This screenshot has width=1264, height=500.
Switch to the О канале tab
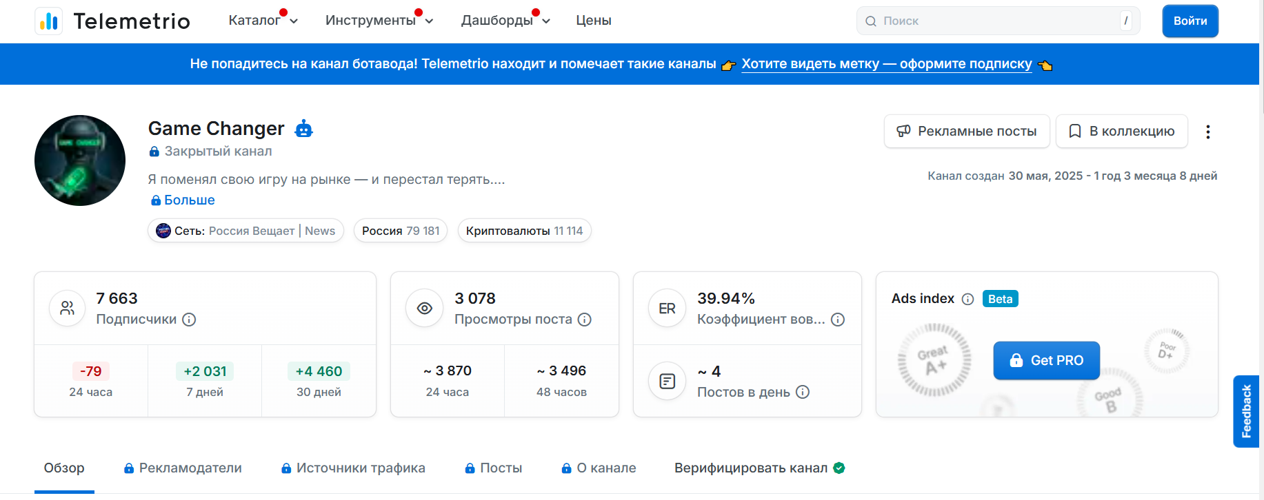599,468
